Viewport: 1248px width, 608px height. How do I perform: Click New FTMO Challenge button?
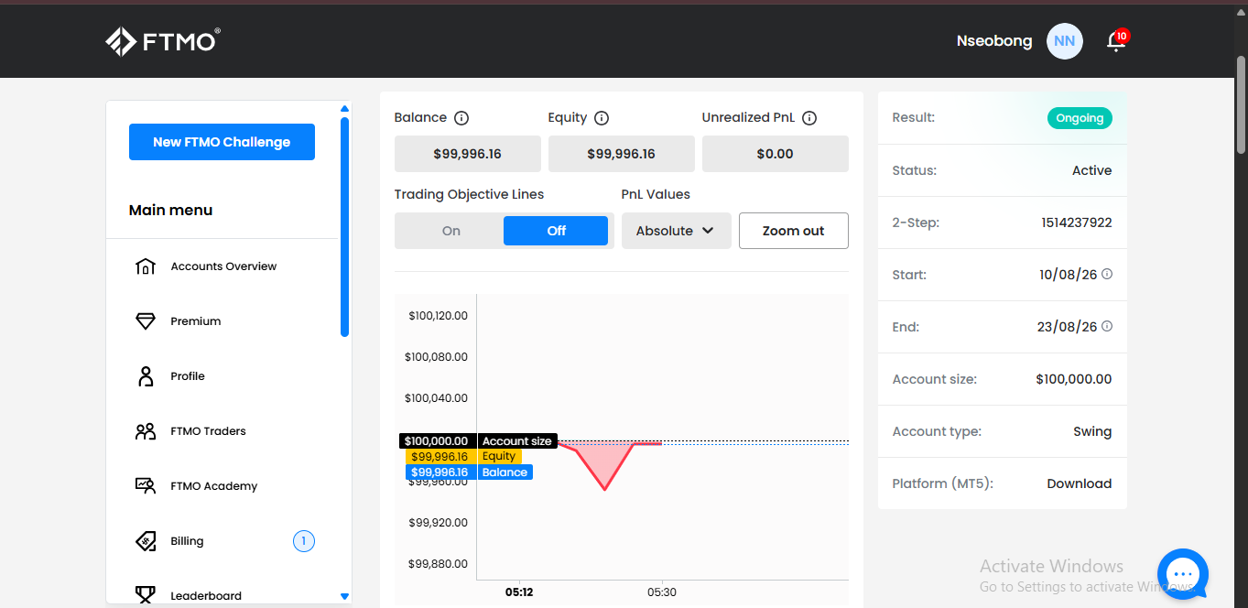[222, 142]
